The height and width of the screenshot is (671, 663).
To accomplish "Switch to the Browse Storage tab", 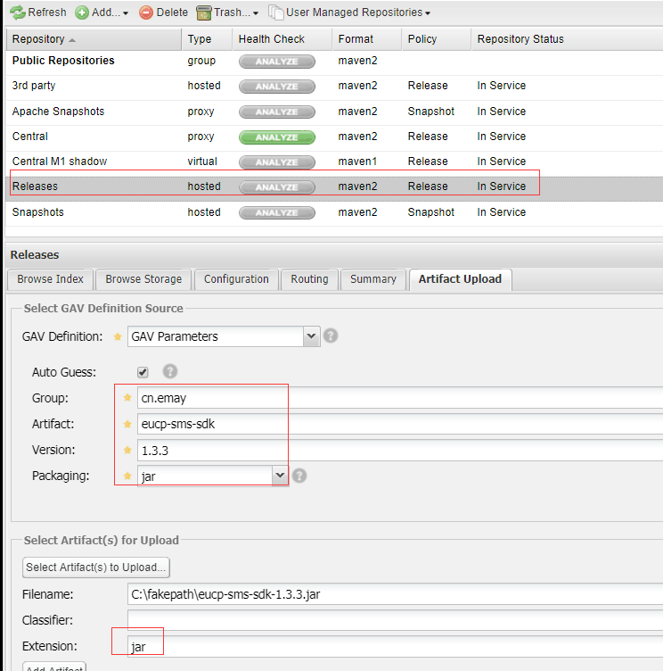I will [x=143, y=279].
